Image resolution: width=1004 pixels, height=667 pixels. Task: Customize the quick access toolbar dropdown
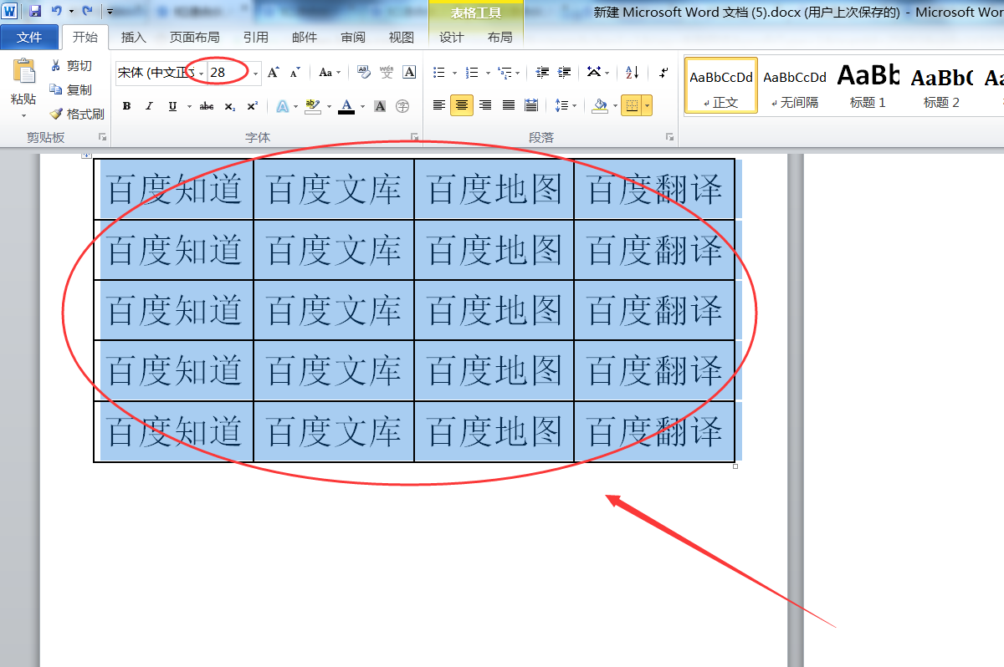(110, 12)
